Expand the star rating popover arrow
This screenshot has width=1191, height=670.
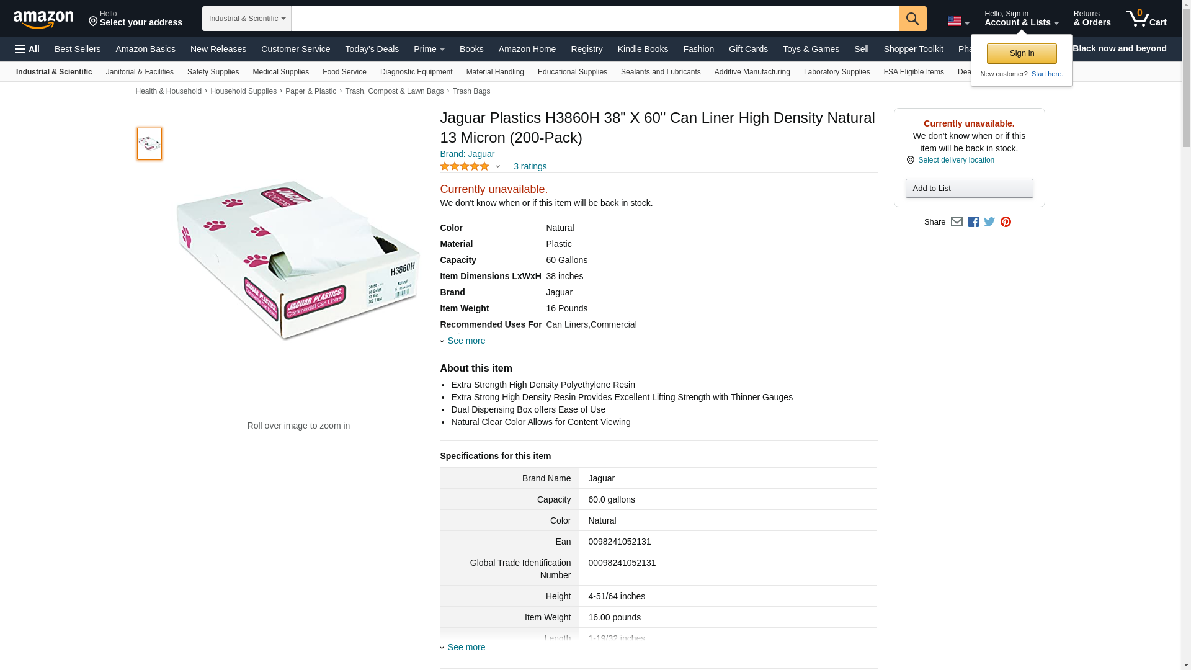[x=497, y=166]
